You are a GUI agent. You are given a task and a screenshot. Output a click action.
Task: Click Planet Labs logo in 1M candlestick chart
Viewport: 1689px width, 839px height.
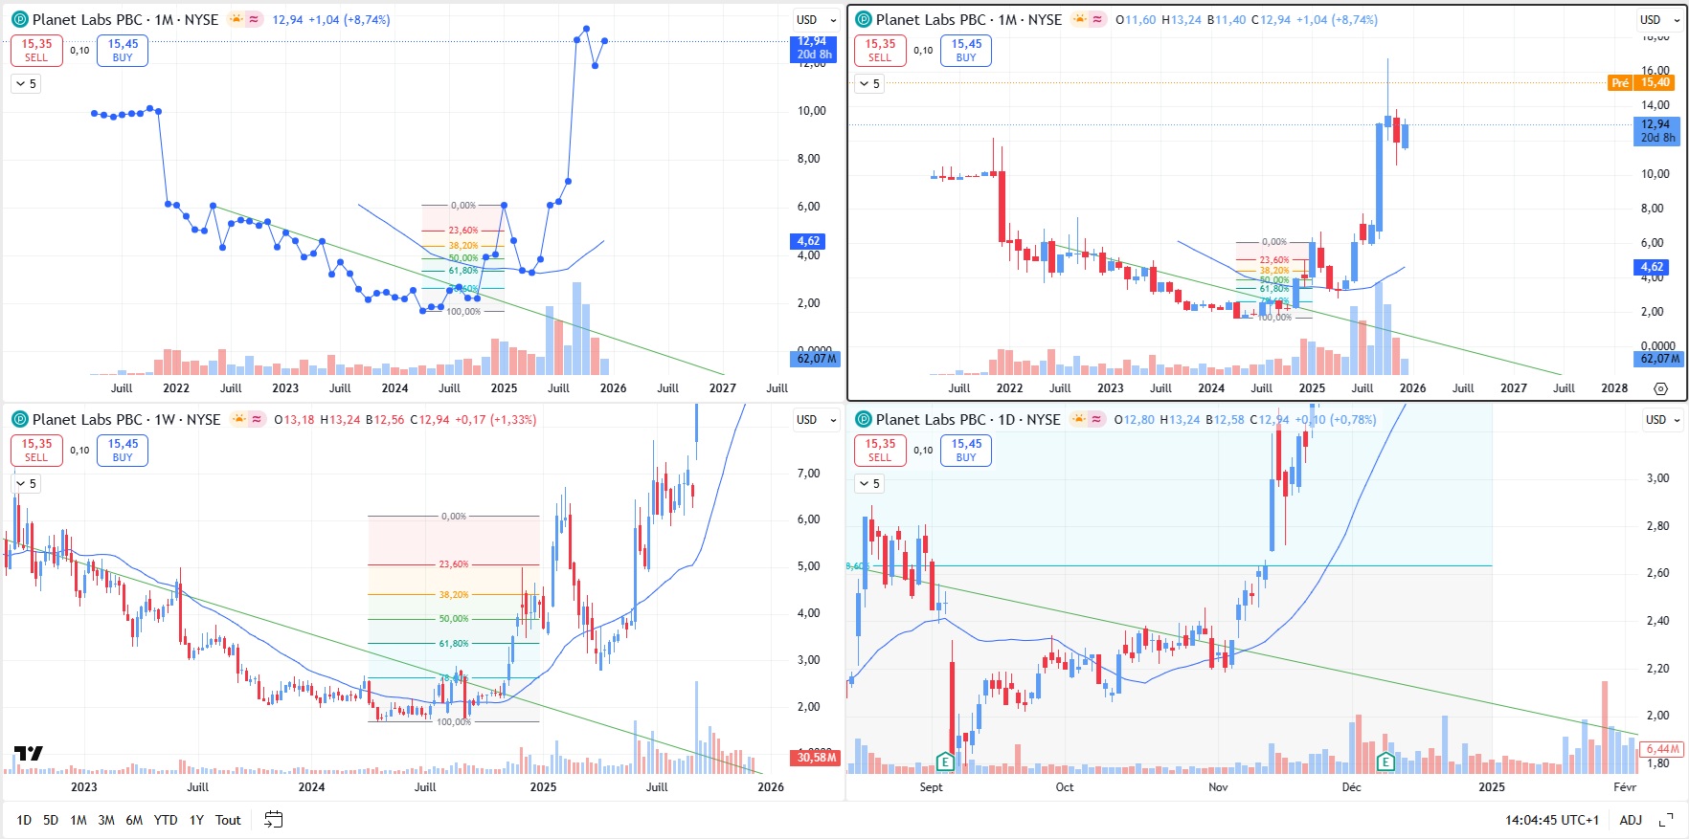[864, 19]
